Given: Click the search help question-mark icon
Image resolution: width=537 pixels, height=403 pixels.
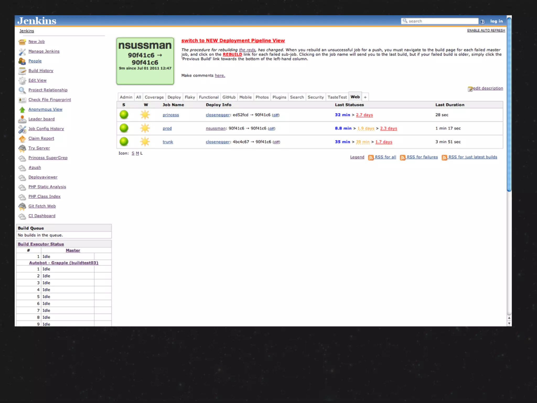Looking at the screenshot, I should (482, 22).
